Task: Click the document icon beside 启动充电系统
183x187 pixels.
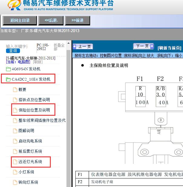Action: (x=15, y=141)
